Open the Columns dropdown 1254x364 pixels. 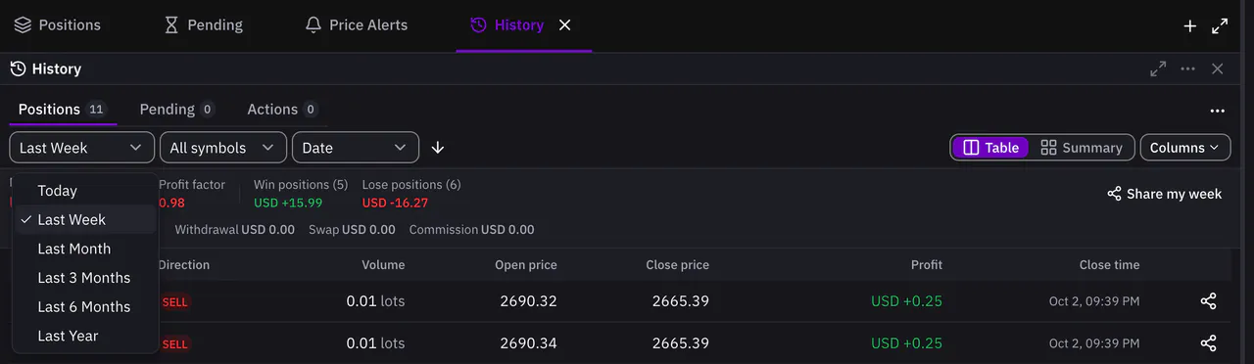pos(1185,148)
